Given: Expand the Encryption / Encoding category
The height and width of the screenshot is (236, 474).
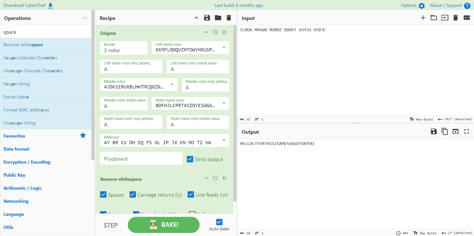Looking at the screenshot, I should pos(46,162).
